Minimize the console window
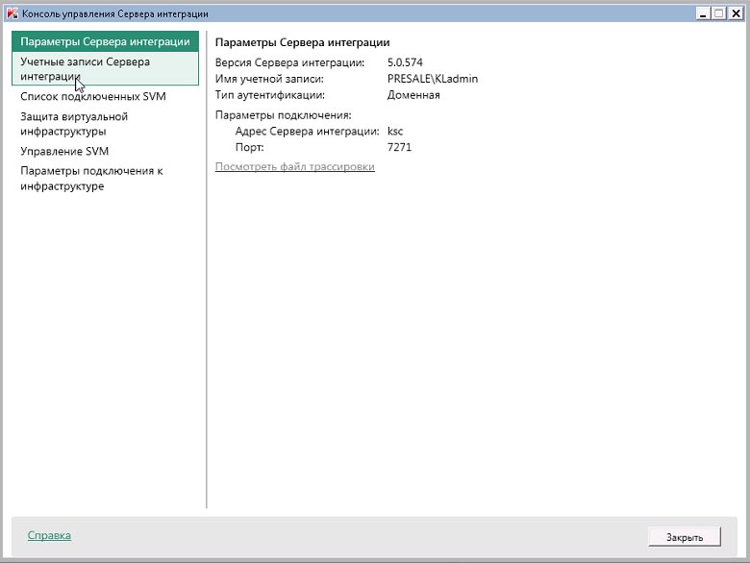Screen dimensions: 750x563 pyautogui.click(x=703, y=13)
